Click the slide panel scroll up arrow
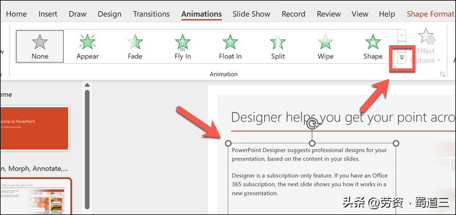Image resolution: width=456 pixels, height=215 pixels. 87,85
